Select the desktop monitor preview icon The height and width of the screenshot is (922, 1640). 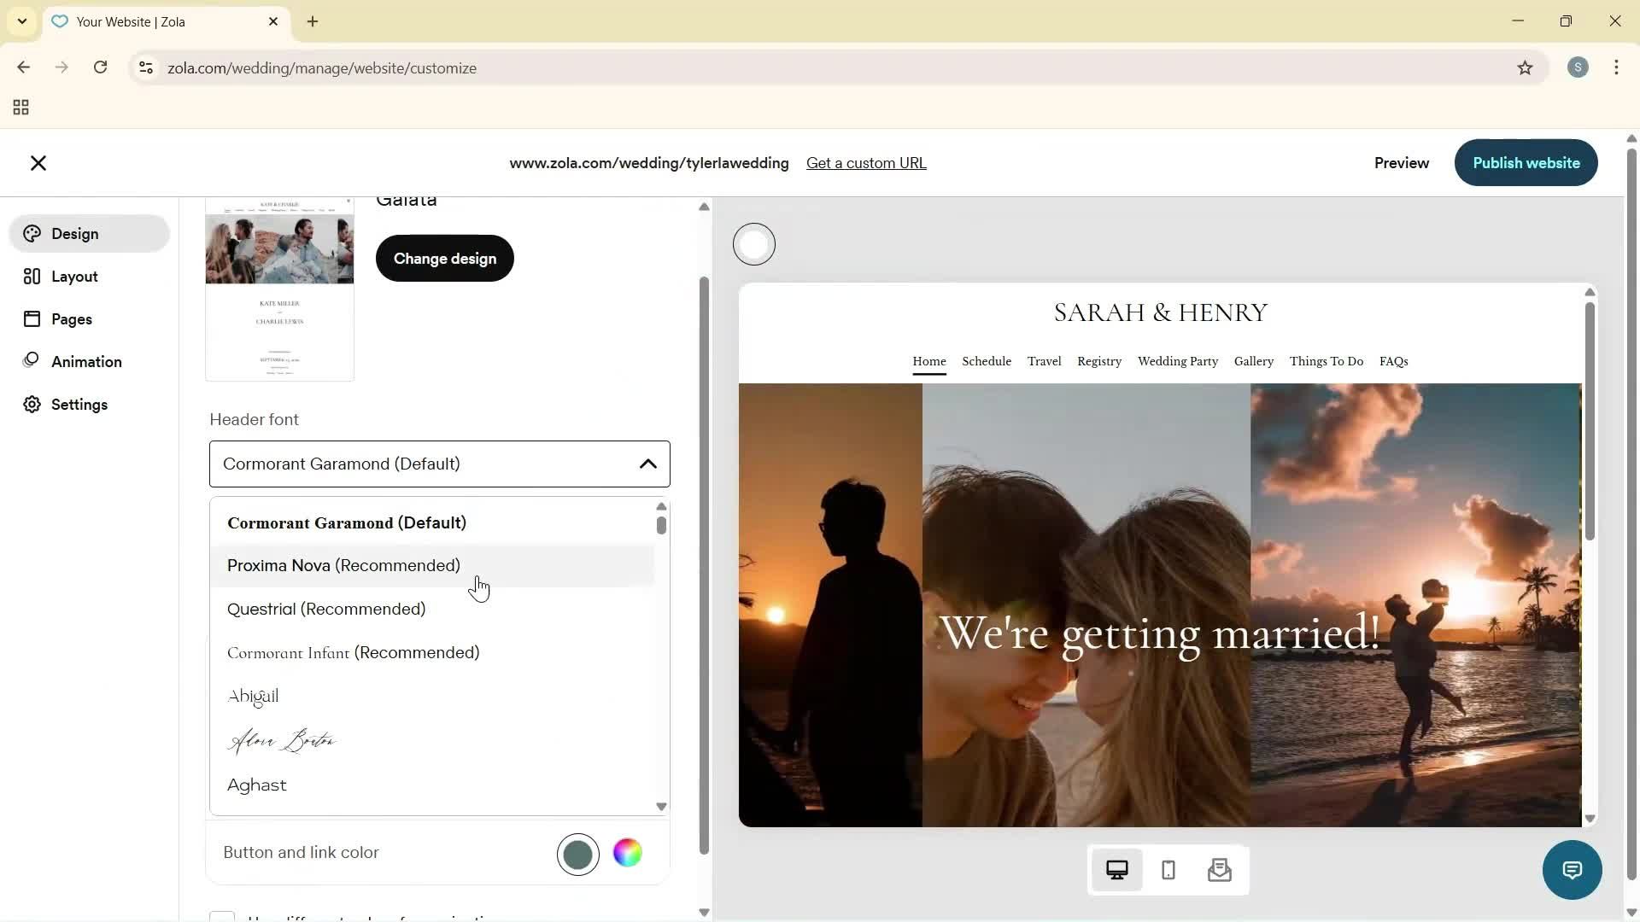(1117, 869)
